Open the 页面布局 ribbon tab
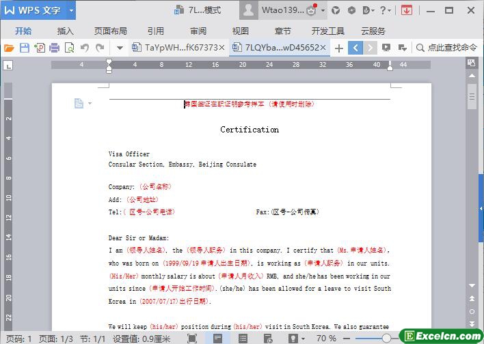 pos(111,31)
